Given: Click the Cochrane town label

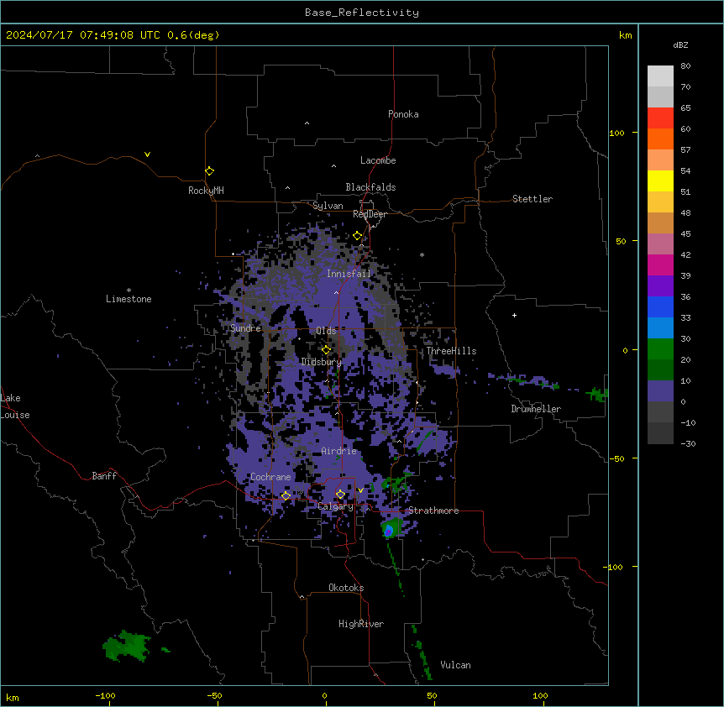Looking at the screenshot, I should click(270, 477).
